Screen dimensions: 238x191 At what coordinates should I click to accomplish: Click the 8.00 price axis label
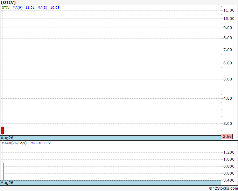pyautogui.click(x=227, y=38)
